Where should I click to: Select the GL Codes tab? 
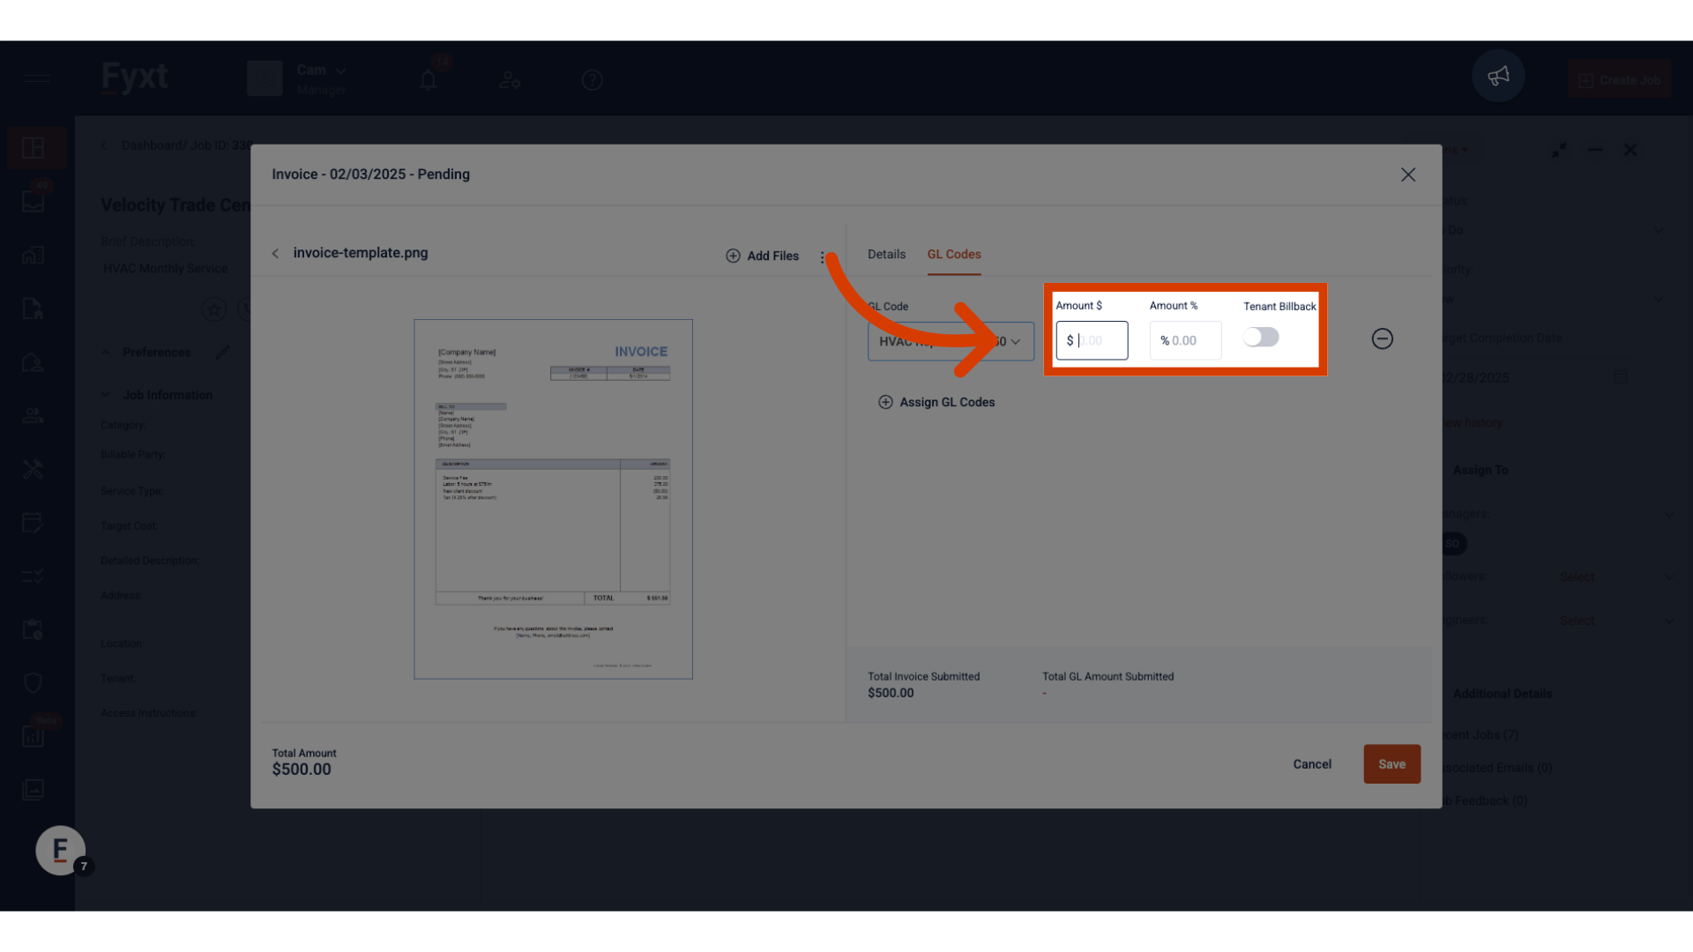point(953,255)
